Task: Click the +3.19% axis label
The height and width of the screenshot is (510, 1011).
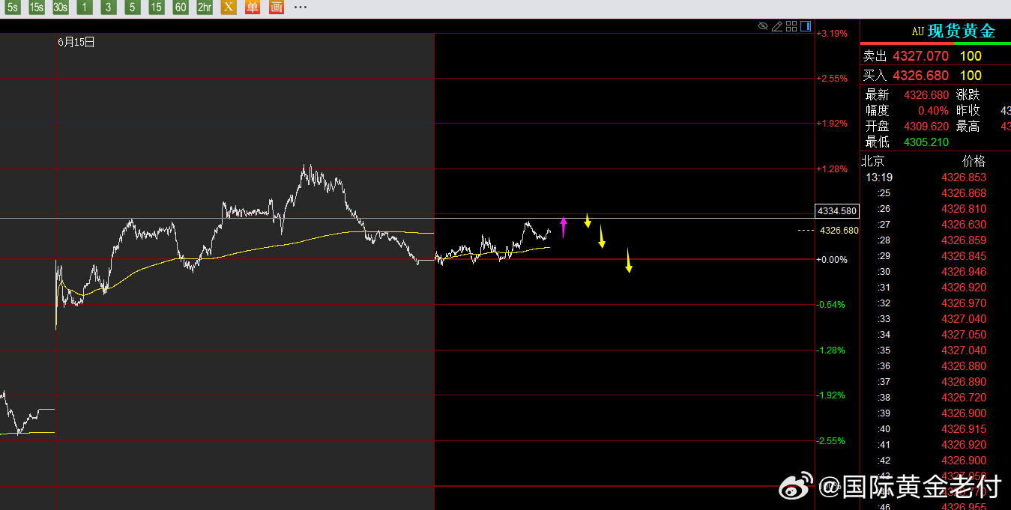Action: pos(832,33)
